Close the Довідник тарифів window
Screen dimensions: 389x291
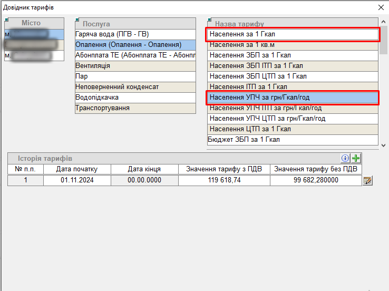coord(381,7)
